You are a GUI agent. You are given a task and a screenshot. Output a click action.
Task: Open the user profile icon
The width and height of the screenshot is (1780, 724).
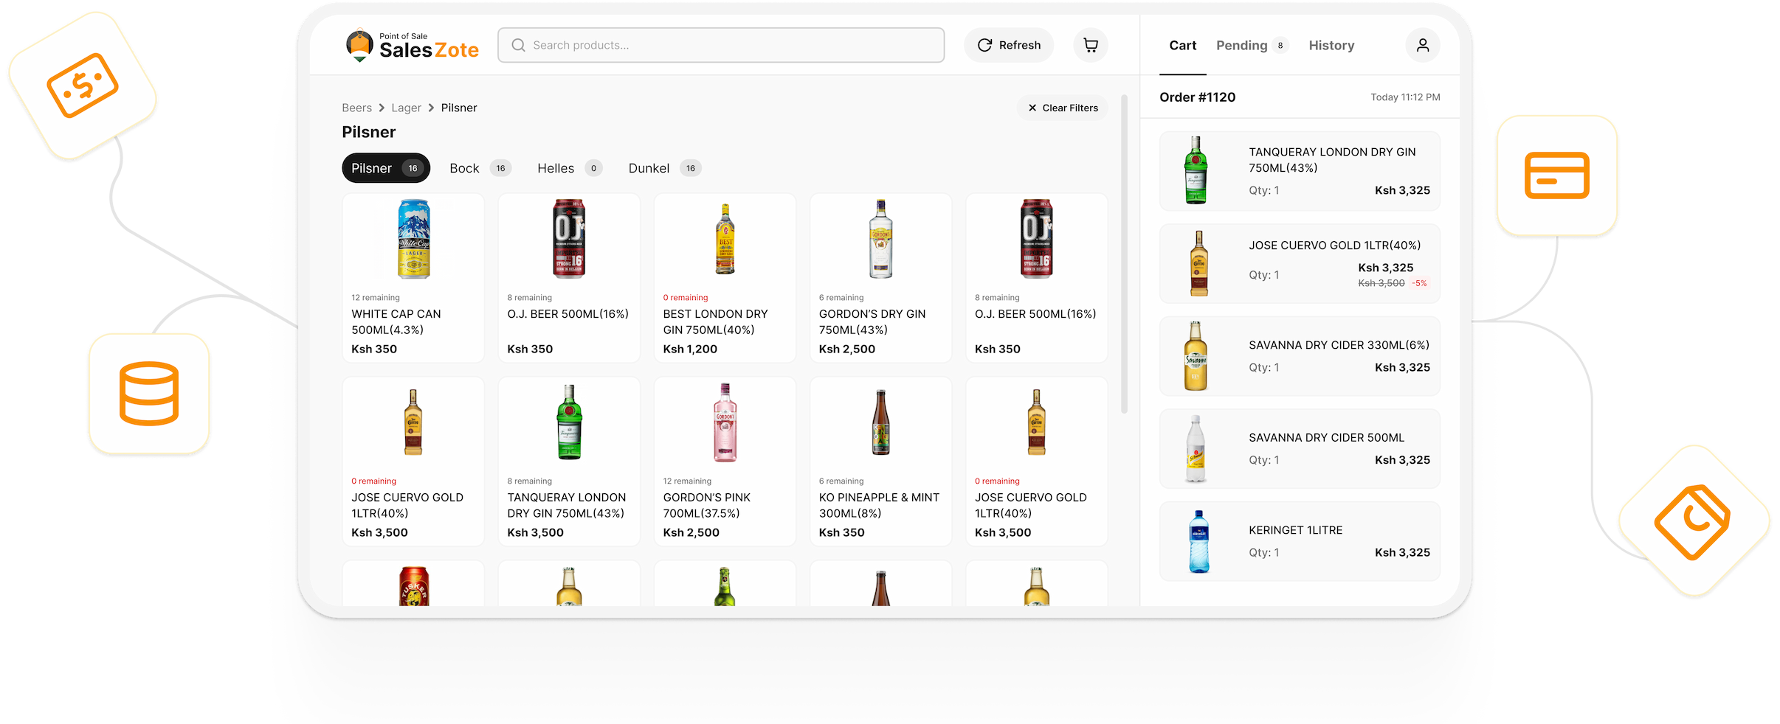tap(1422, 45)
